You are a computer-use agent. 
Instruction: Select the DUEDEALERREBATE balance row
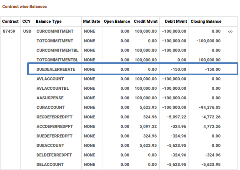click(x=132, y=69)
